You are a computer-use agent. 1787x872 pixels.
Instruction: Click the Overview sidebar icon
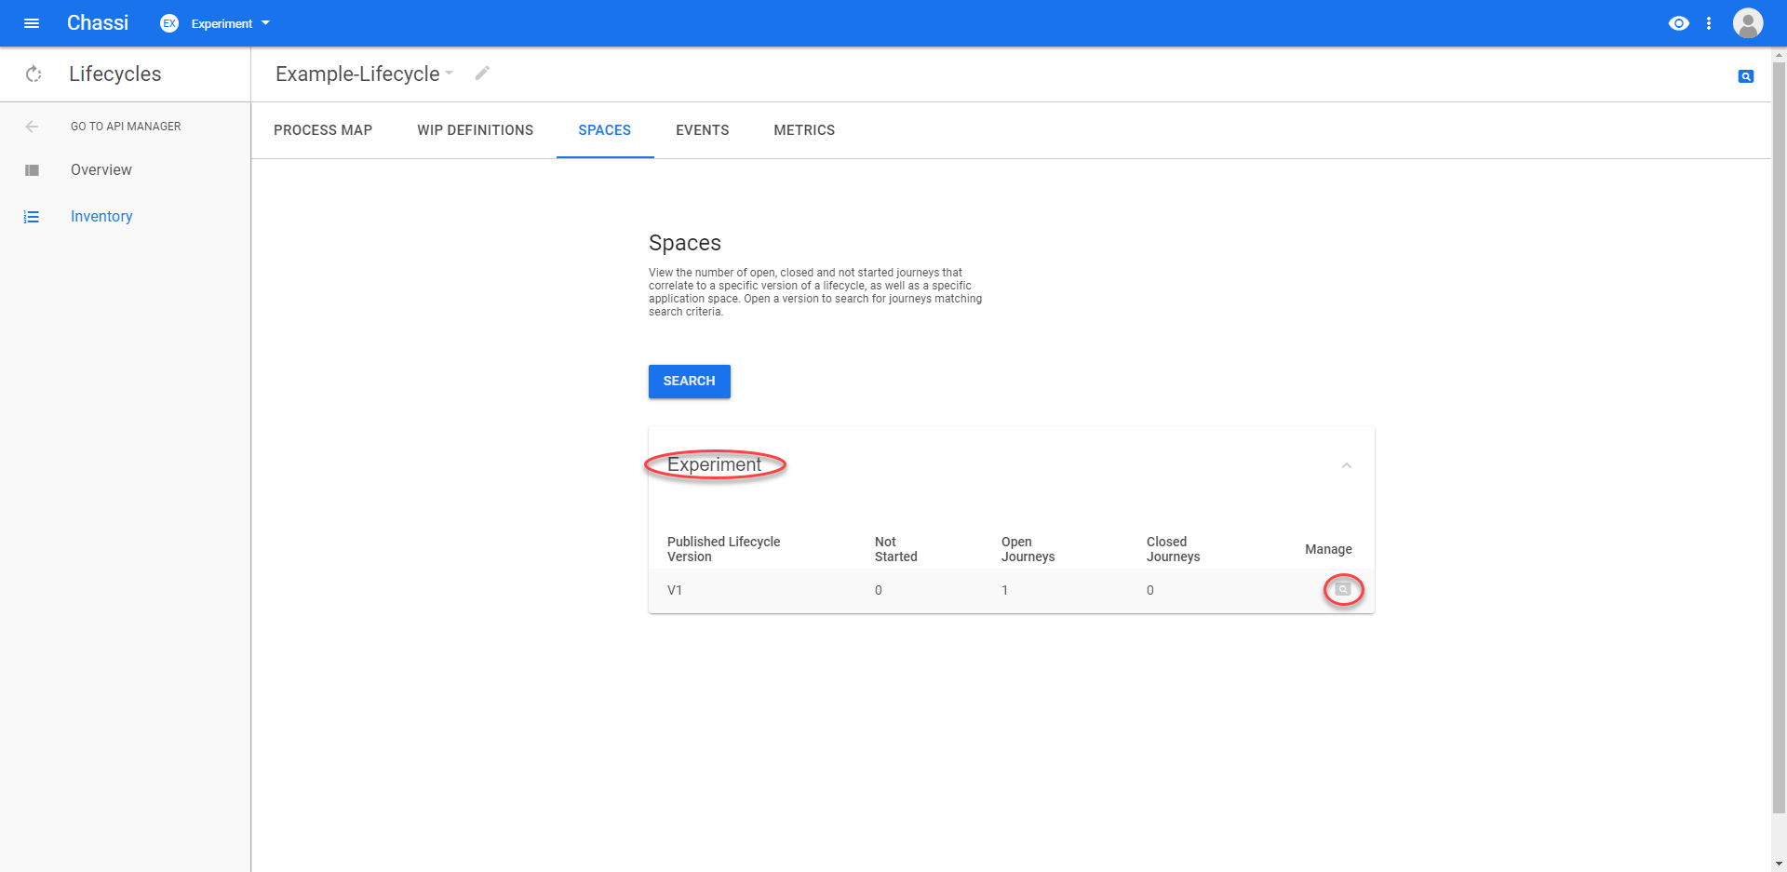pos(32,170)
